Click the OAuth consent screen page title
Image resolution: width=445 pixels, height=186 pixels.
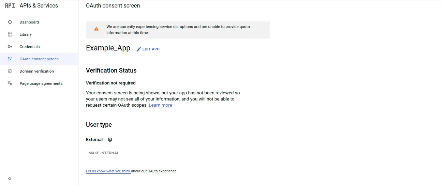[x=113, y=5]
